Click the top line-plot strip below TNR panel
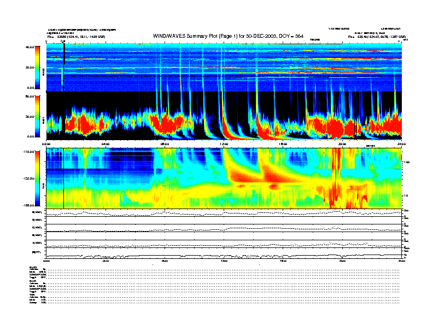This screenshot has height=335, width=433. point(224,213)
